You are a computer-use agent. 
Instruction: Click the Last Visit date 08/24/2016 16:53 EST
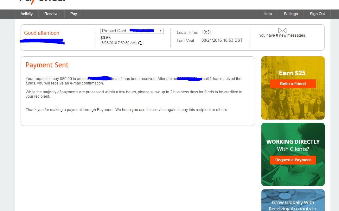tap(222, 40)
